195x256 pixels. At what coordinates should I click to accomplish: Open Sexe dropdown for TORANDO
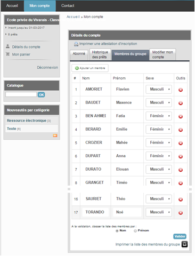coord(159,212)
